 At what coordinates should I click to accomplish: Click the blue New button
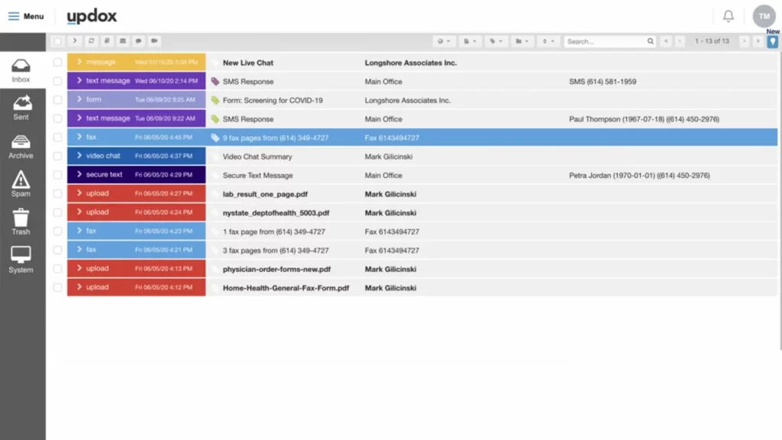tap(771, 41)
